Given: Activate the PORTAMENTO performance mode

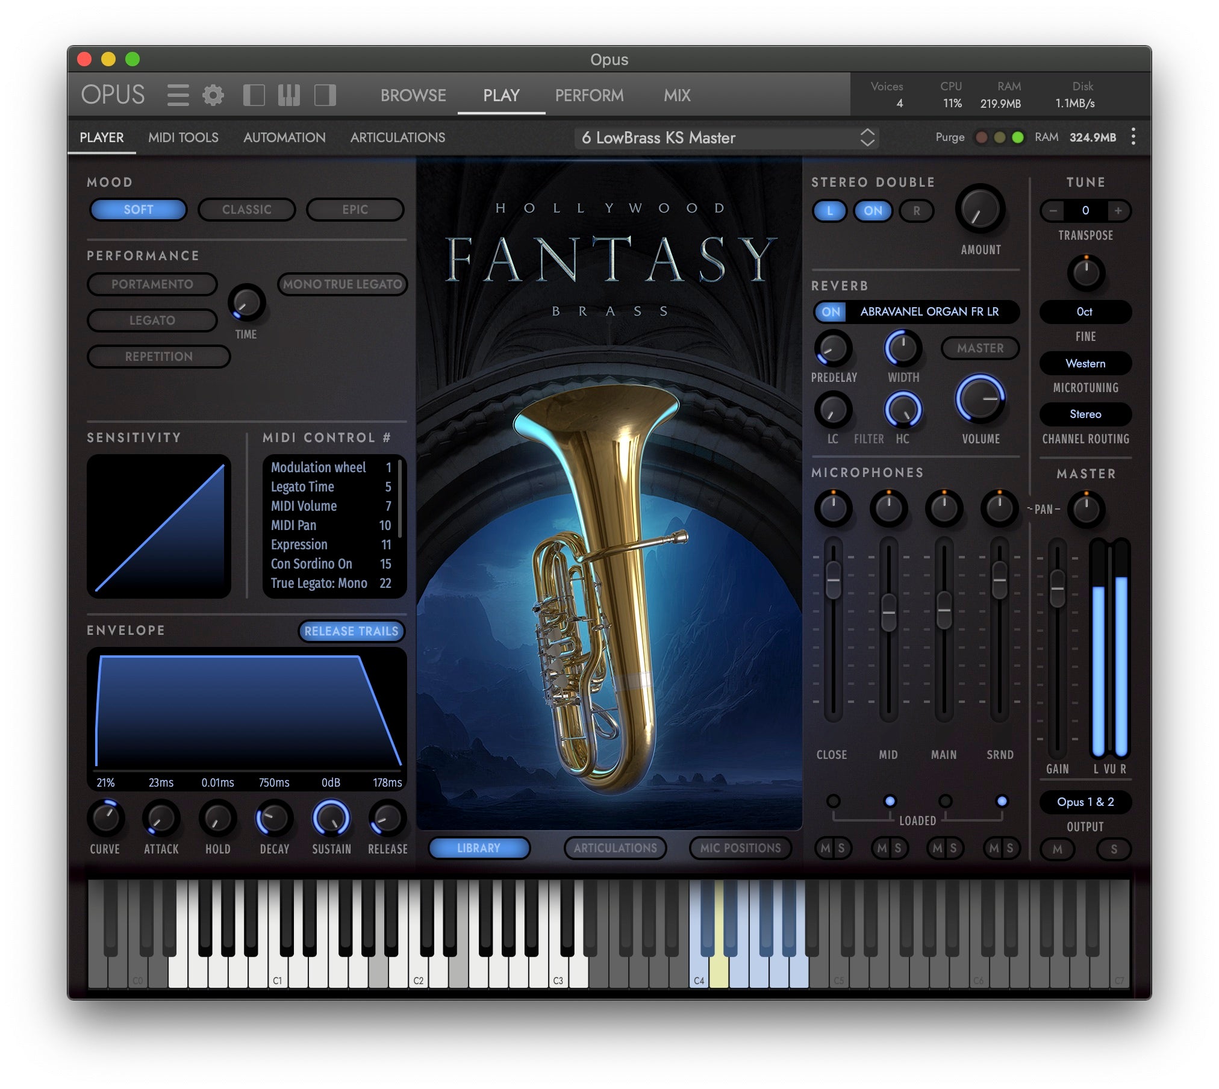Looking at the screenshot, I should coord(152,284).
